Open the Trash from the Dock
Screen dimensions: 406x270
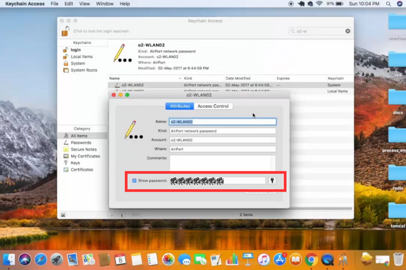399,259
